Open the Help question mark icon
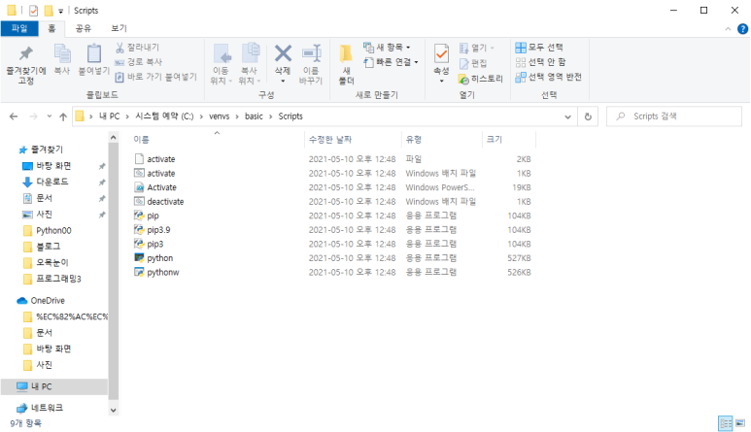 click(x=742, y=29)
